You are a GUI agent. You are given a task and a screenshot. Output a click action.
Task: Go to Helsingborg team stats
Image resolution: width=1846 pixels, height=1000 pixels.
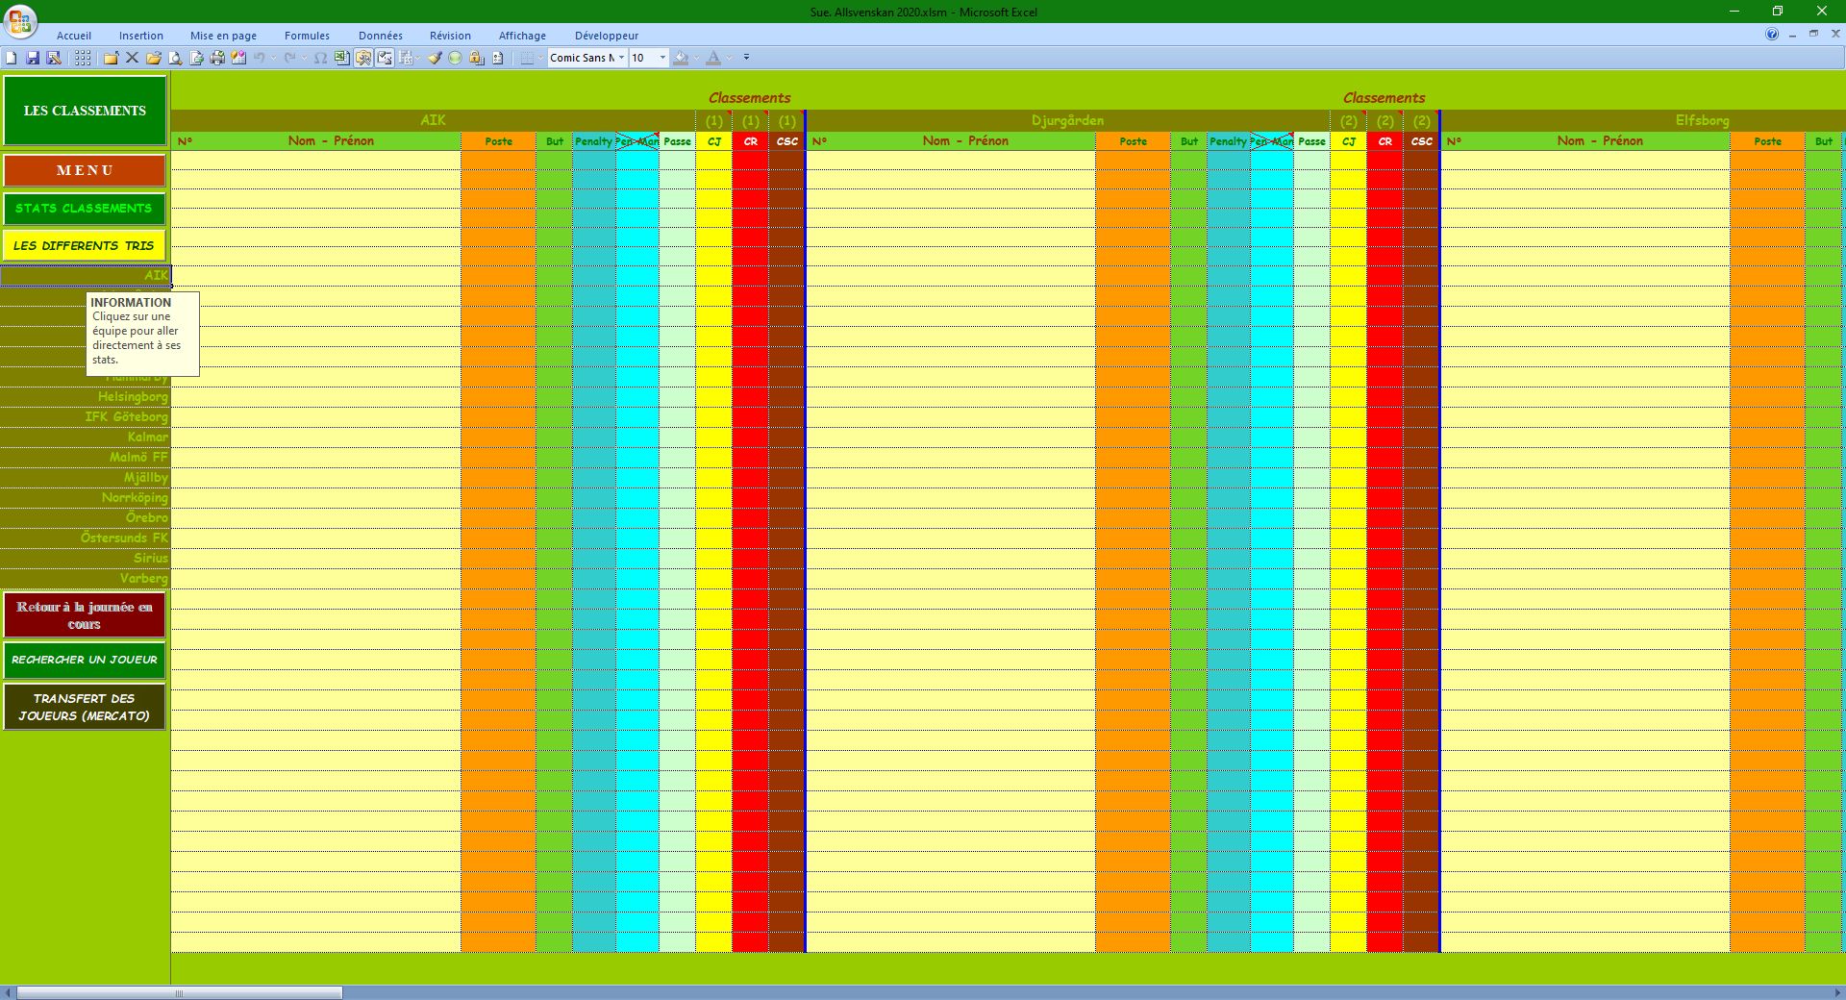pyautogui.click(x=86, y=396)
